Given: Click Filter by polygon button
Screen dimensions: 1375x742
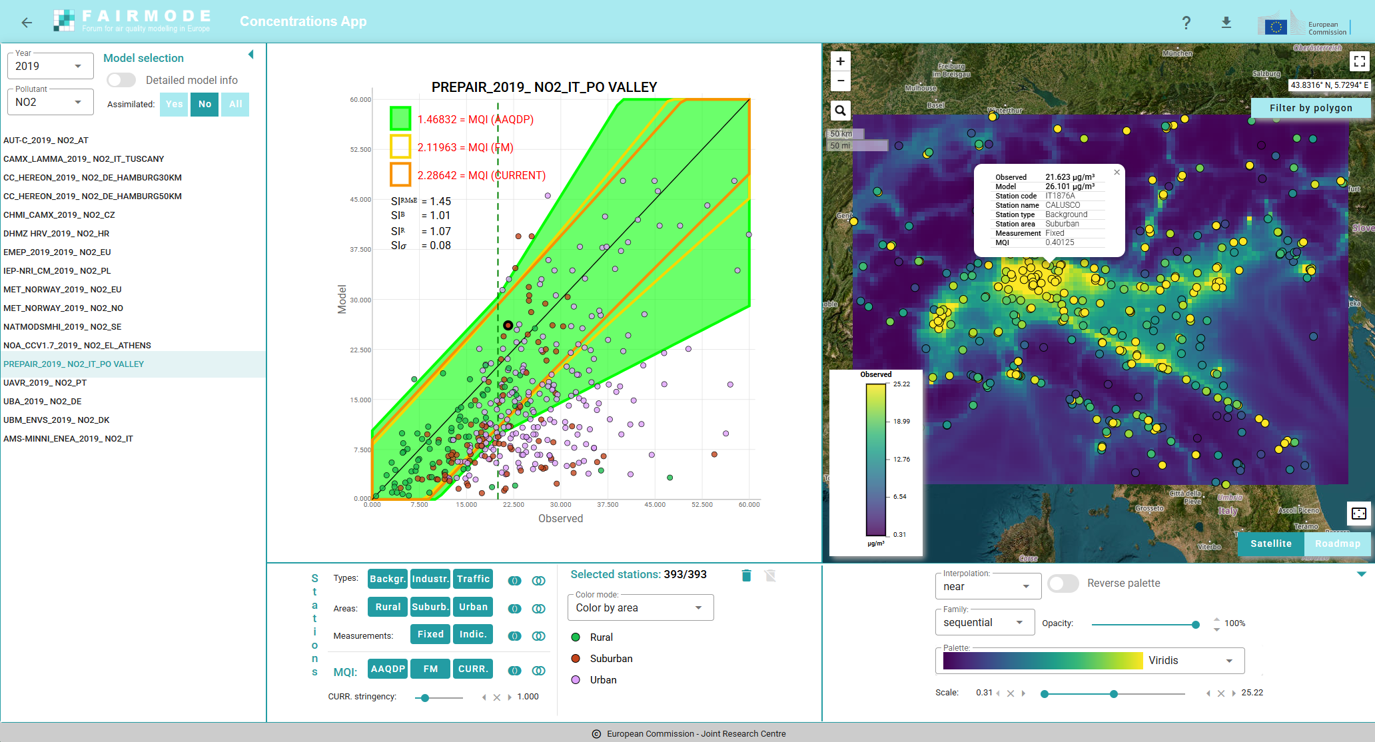Looking at the screenshot, I should point(1311,108).
